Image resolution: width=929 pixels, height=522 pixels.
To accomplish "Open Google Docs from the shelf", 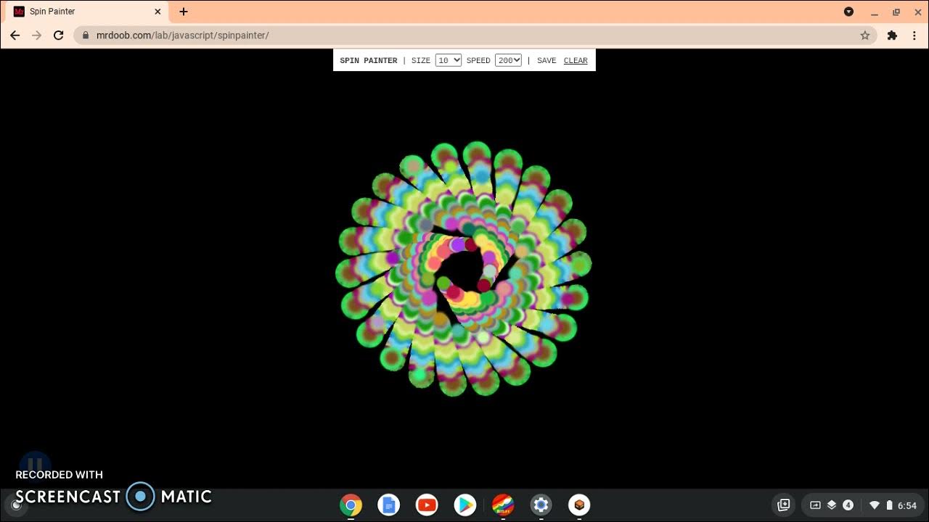I will (389, 505).
